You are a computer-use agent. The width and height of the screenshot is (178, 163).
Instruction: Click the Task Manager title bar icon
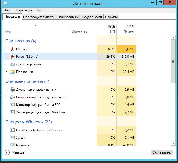click(5, 4)
